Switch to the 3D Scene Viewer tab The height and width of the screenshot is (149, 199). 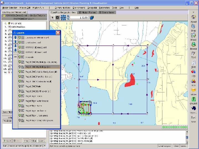[107, 12]
